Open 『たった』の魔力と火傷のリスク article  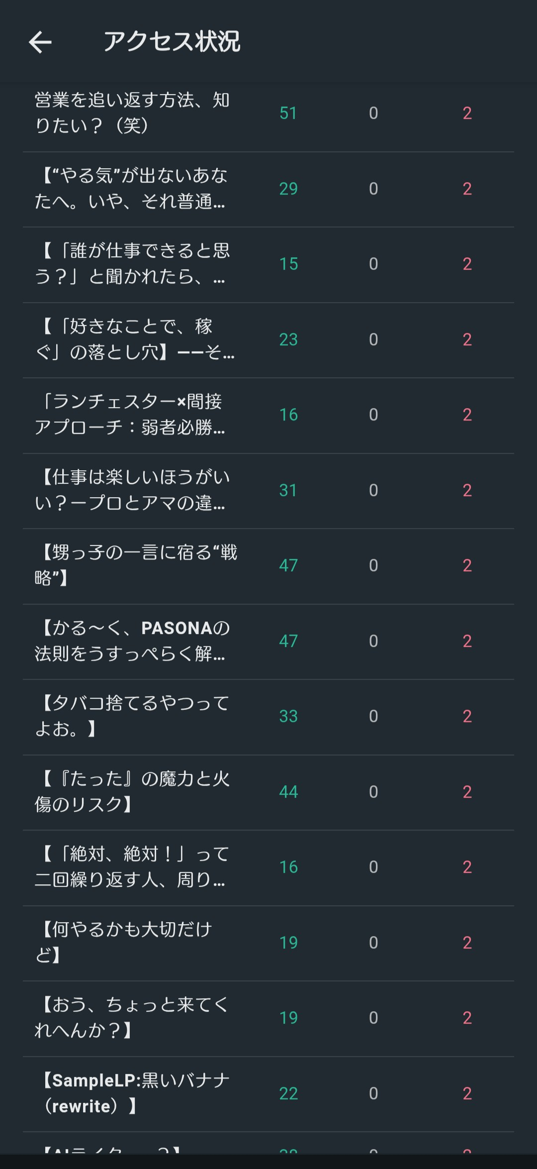[x=132, y=792]
